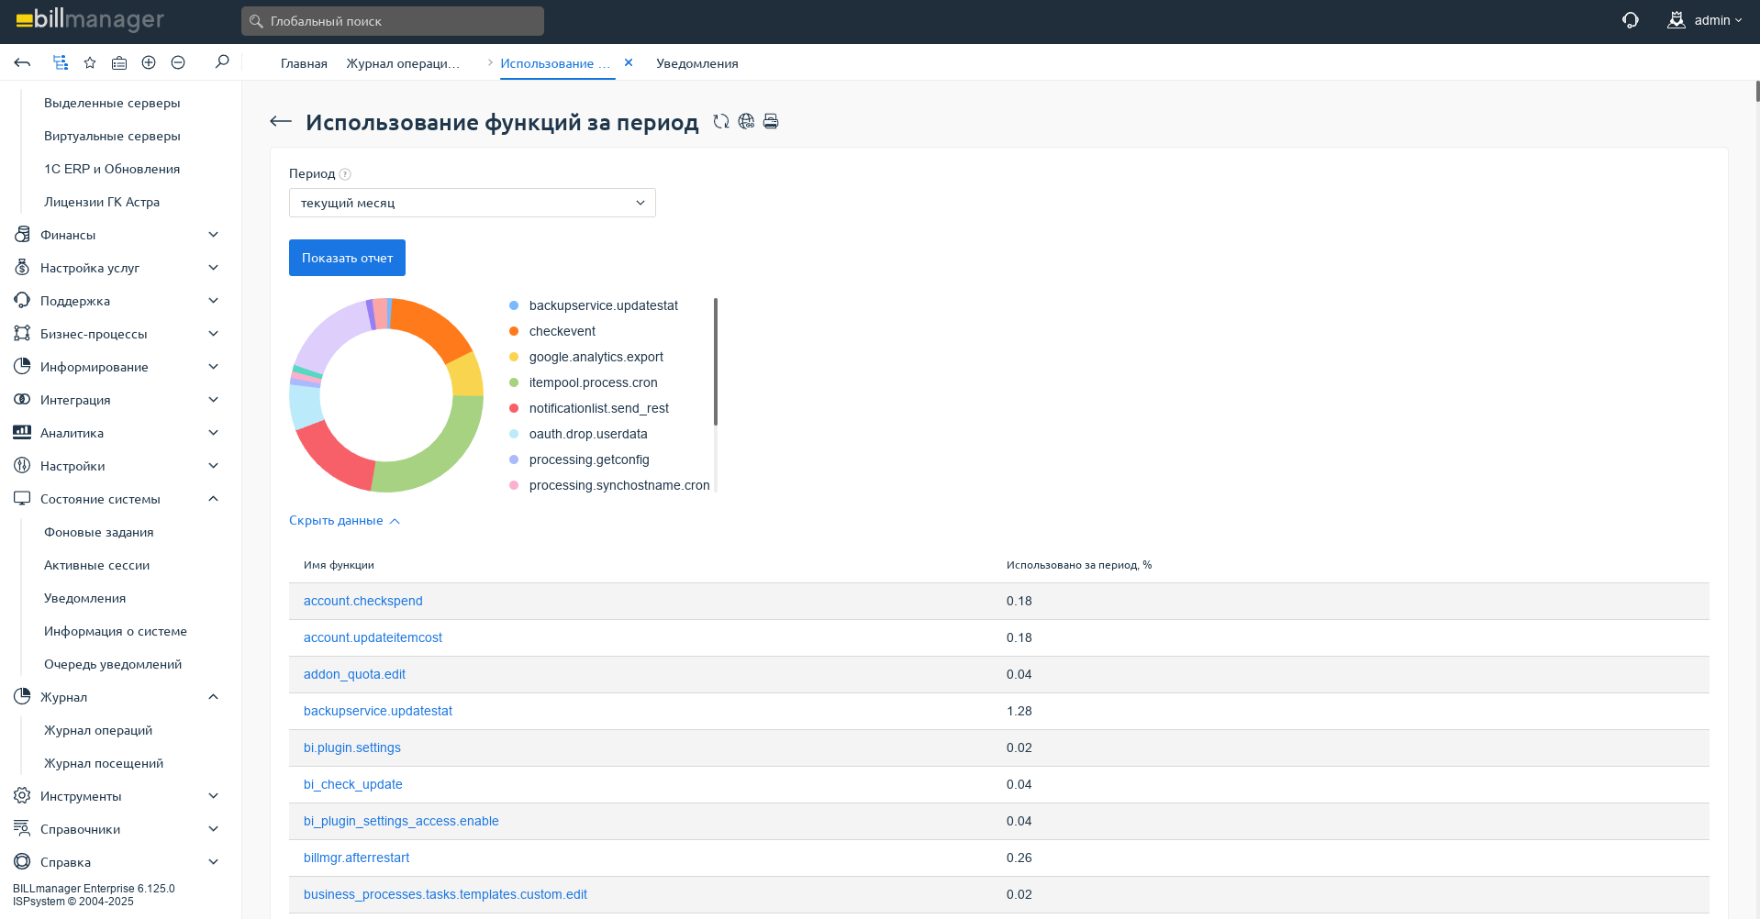Toggle notificationlist.send_rest legend entry
The width and height of the screenshot is (1760, 919).
(x=598, y=408)
